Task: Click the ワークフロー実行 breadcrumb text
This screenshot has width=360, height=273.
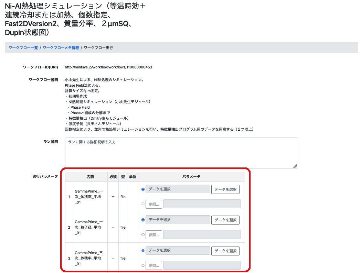Action: 98,48
